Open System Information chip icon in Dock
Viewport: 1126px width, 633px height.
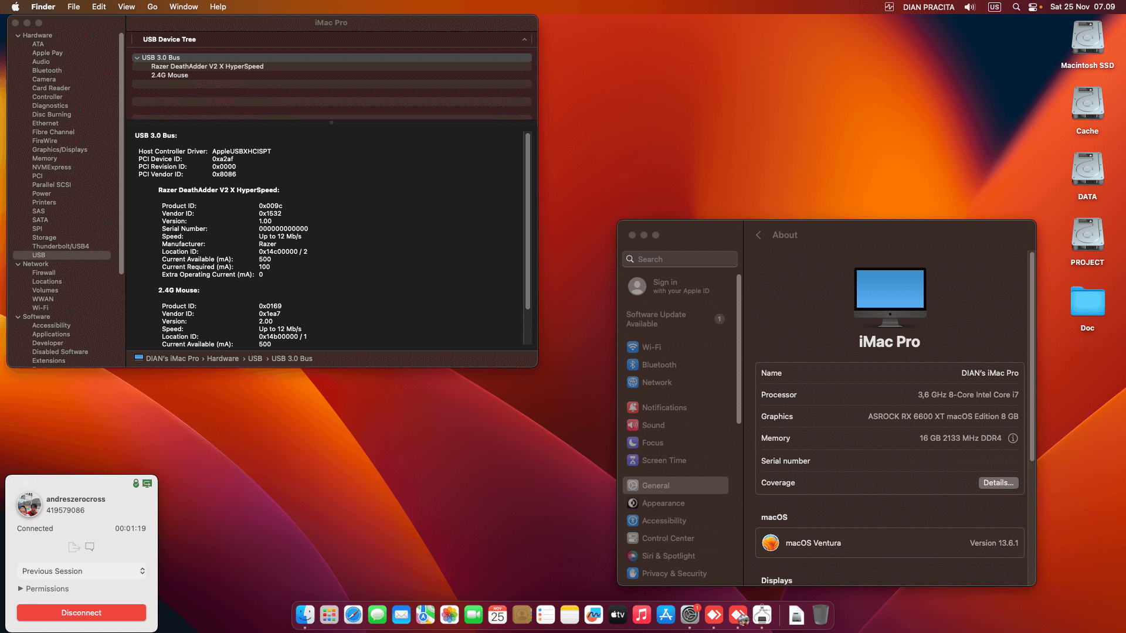pyautogui.click(x=762, y=614)
